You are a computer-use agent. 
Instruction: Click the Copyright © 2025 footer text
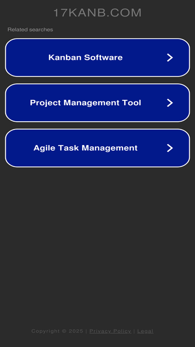pos(57,331)
